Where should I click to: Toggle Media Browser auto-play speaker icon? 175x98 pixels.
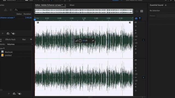[x=19, y=94]
